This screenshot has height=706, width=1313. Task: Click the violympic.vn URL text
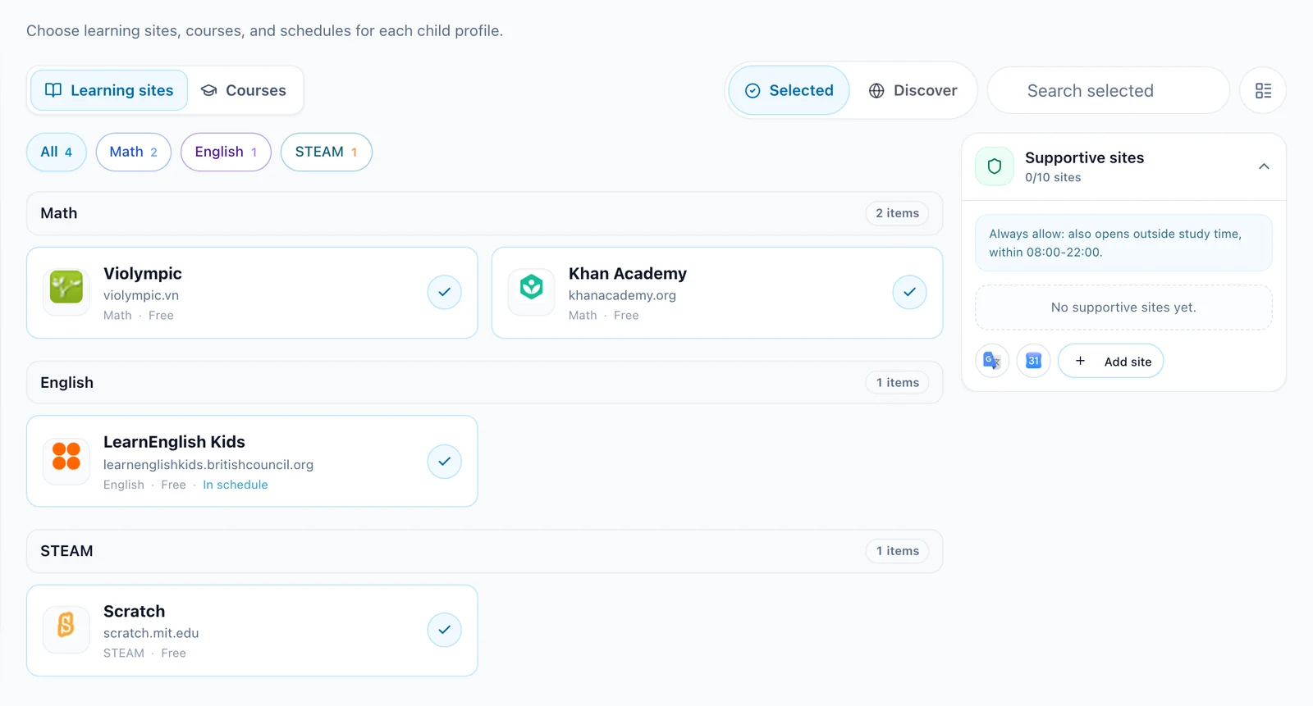(141, 295)
